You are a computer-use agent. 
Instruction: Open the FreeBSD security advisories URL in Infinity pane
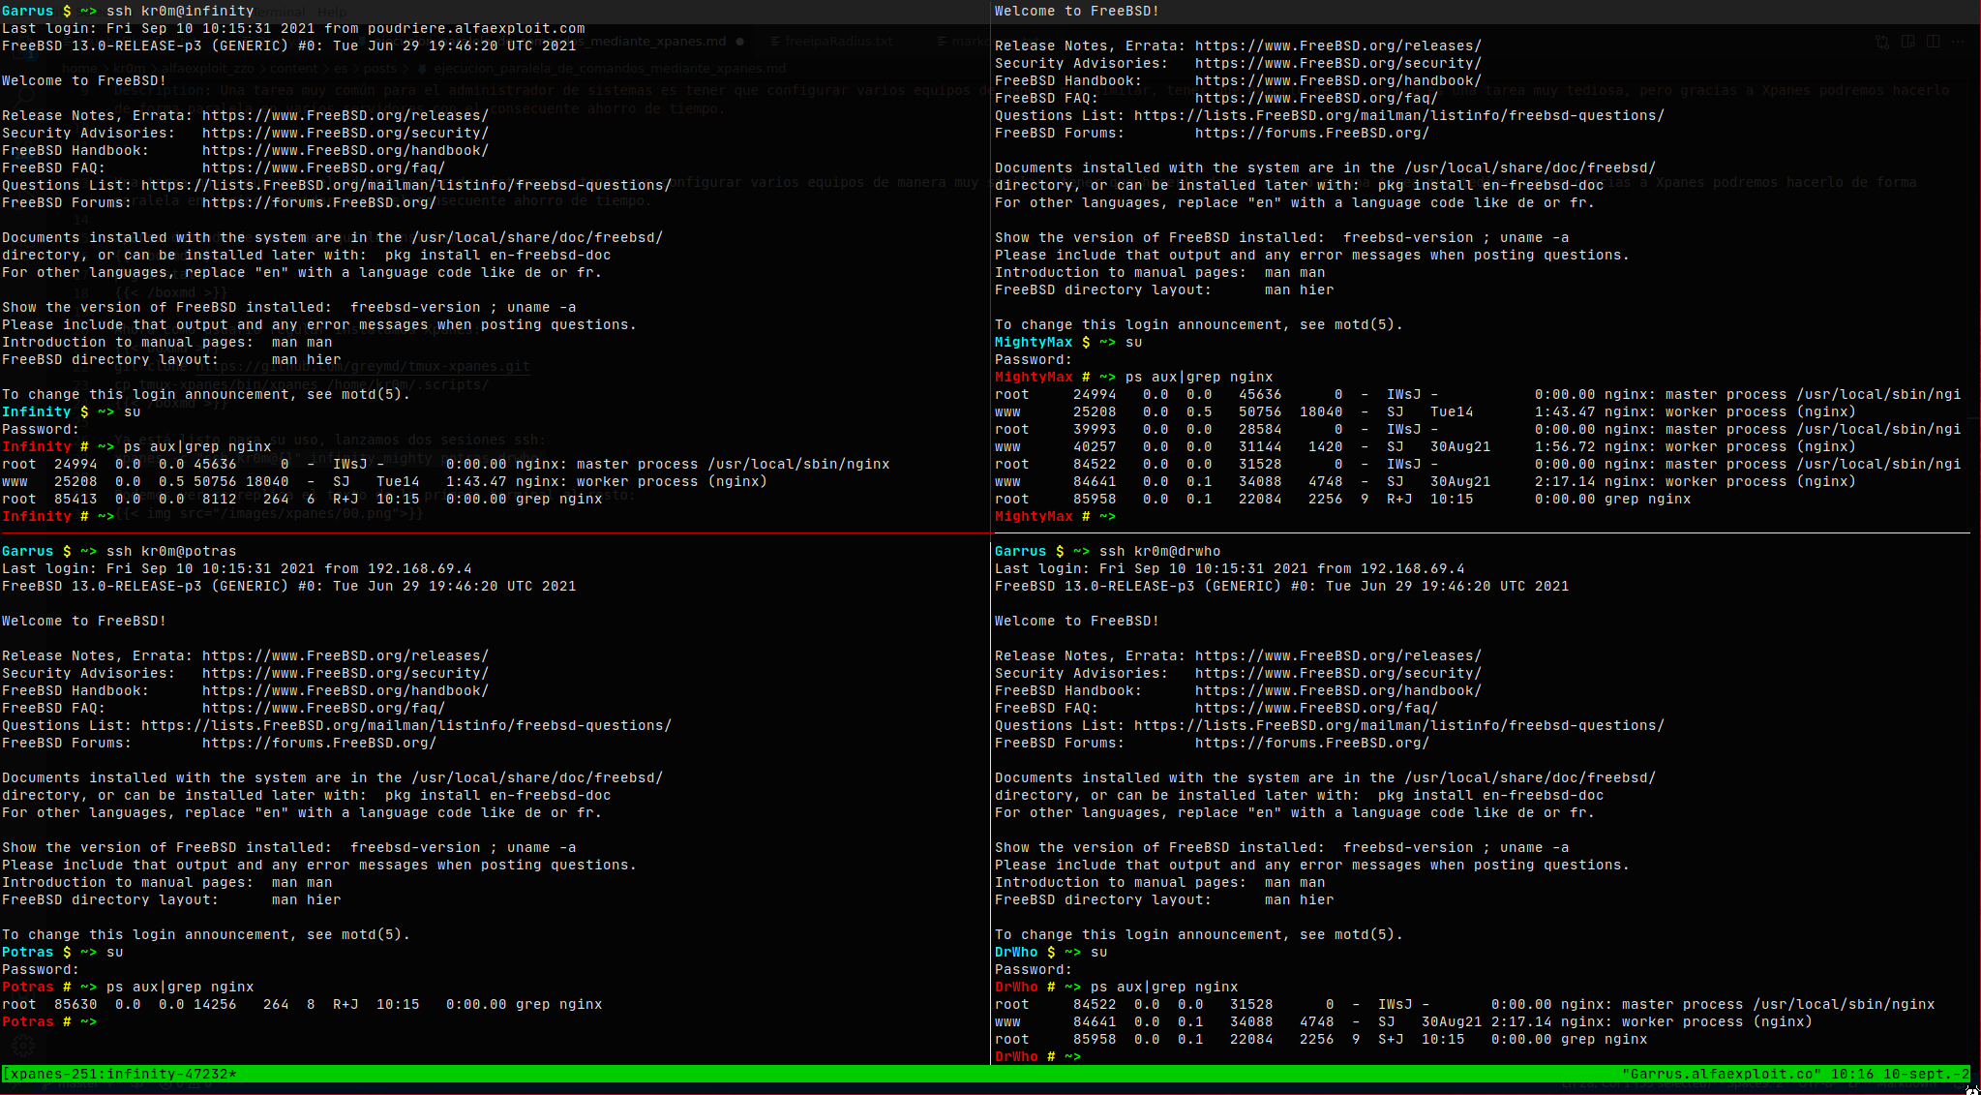point(345,133)
